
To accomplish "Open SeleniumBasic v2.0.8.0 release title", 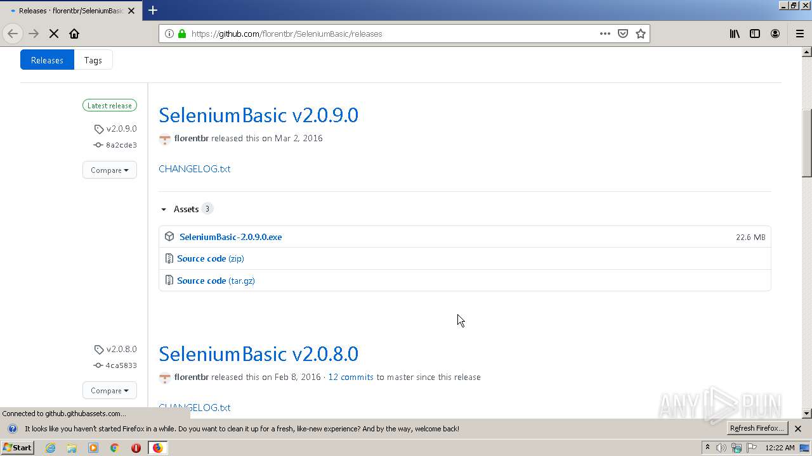I will point(259,354).
